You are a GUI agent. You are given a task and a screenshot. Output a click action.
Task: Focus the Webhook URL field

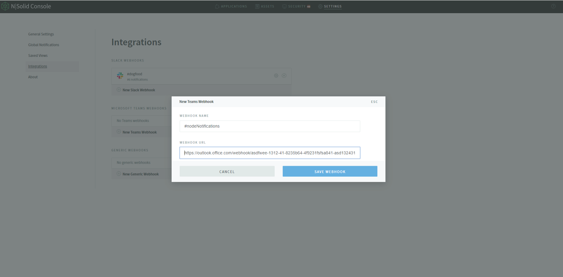click(270, 153)
